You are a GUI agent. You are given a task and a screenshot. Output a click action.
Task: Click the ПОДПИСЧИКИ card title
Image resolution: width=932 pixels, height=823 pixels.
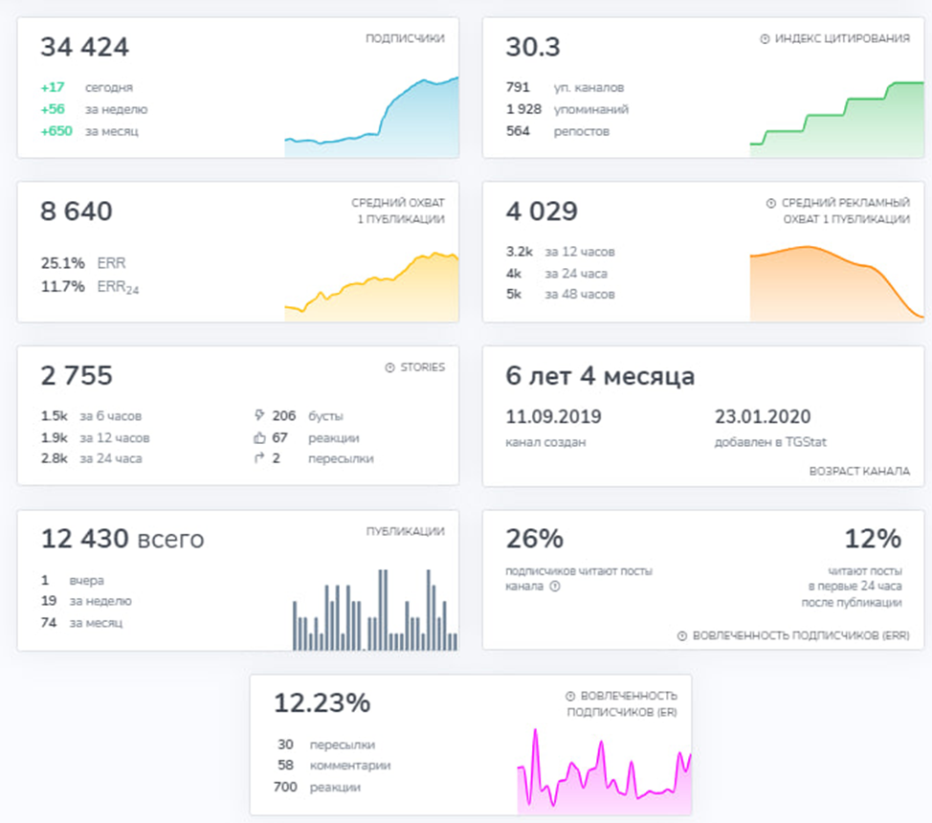coord(405,38)
